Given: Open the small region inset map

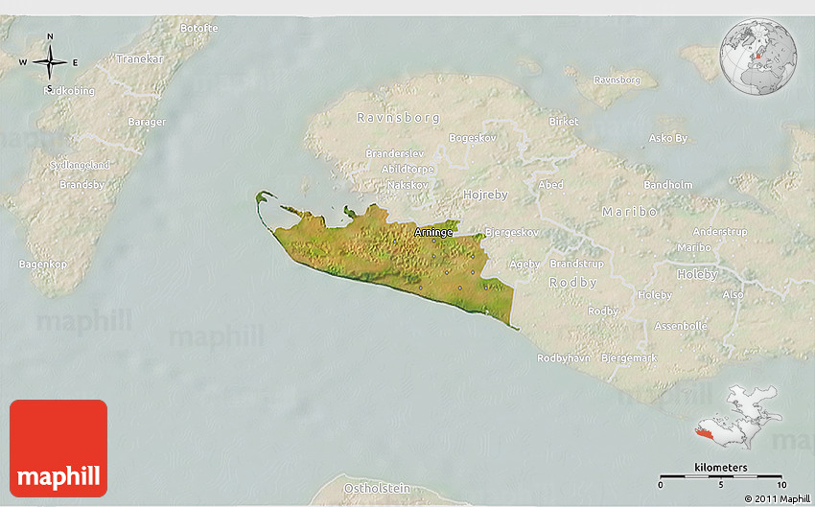Looking at the screenshot, I should [739, 420].
